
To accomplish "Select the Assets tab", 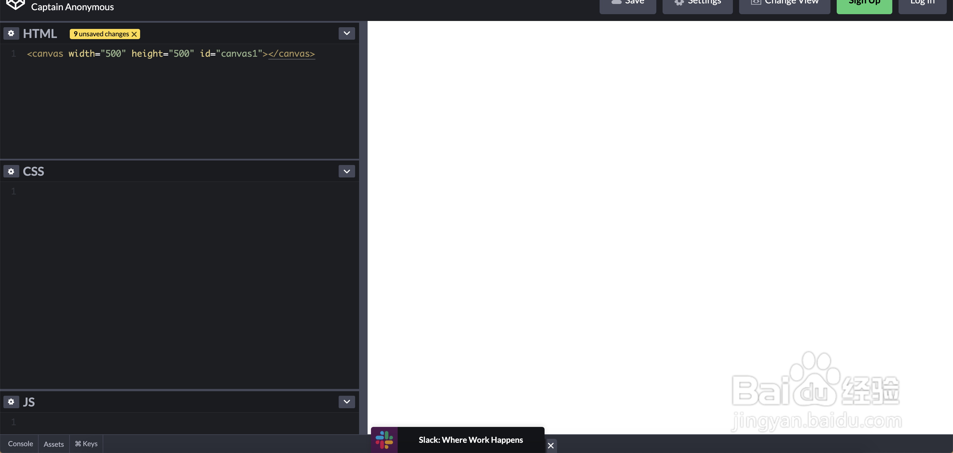I will 54,444.
